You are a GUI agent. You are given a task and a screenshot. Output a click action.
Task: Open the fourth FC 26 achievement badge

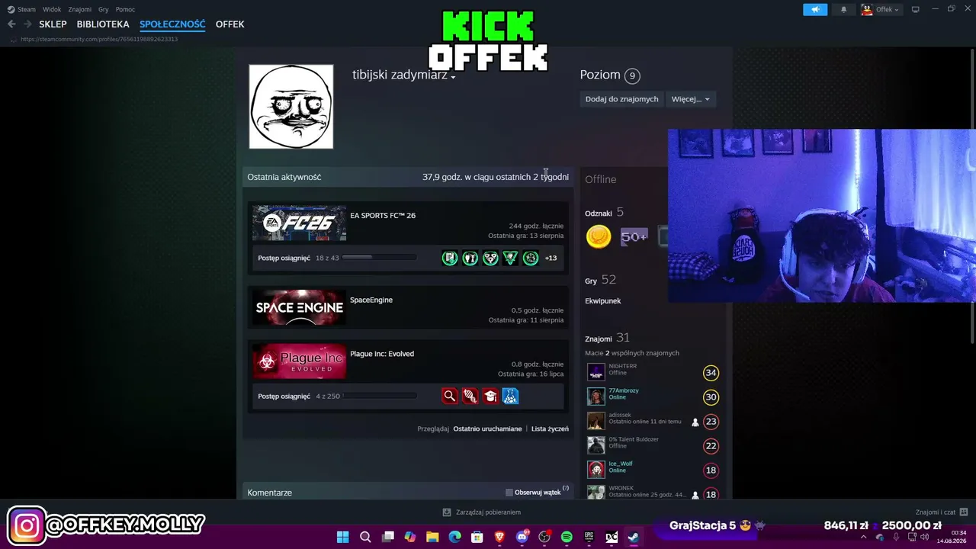tap(510, 258)
